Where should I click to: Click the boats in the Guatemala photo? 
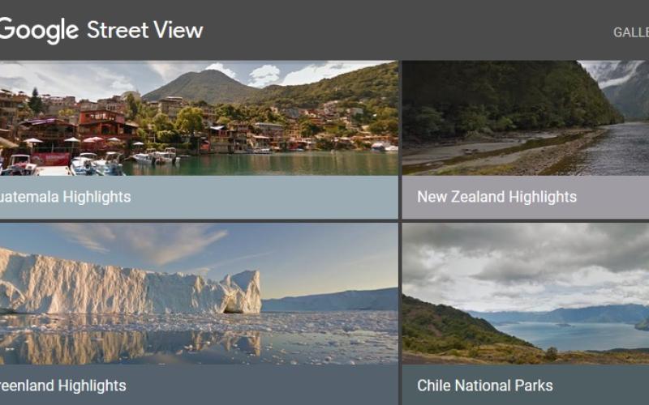pos(97,164)
